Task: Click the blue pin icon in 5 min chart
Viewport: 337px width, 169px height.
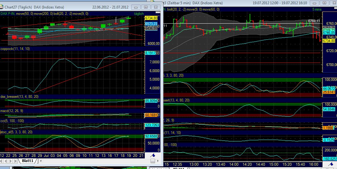Action: pos(331,164)
